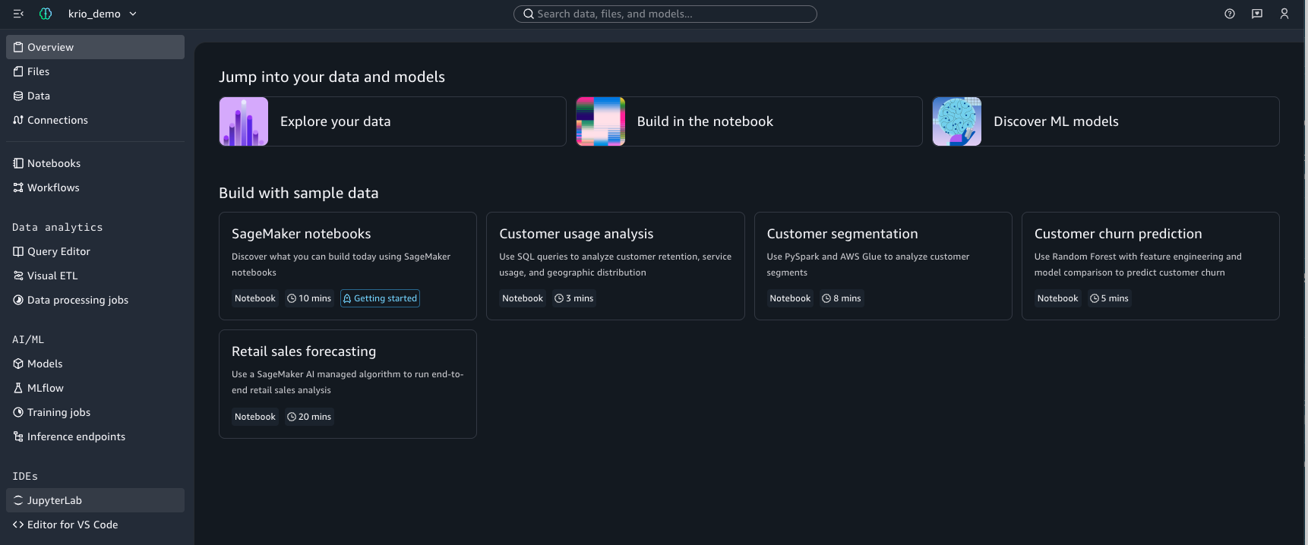Open Visual ETL
Viewport: 1308px width, 545px height.
tap(95, 276)
